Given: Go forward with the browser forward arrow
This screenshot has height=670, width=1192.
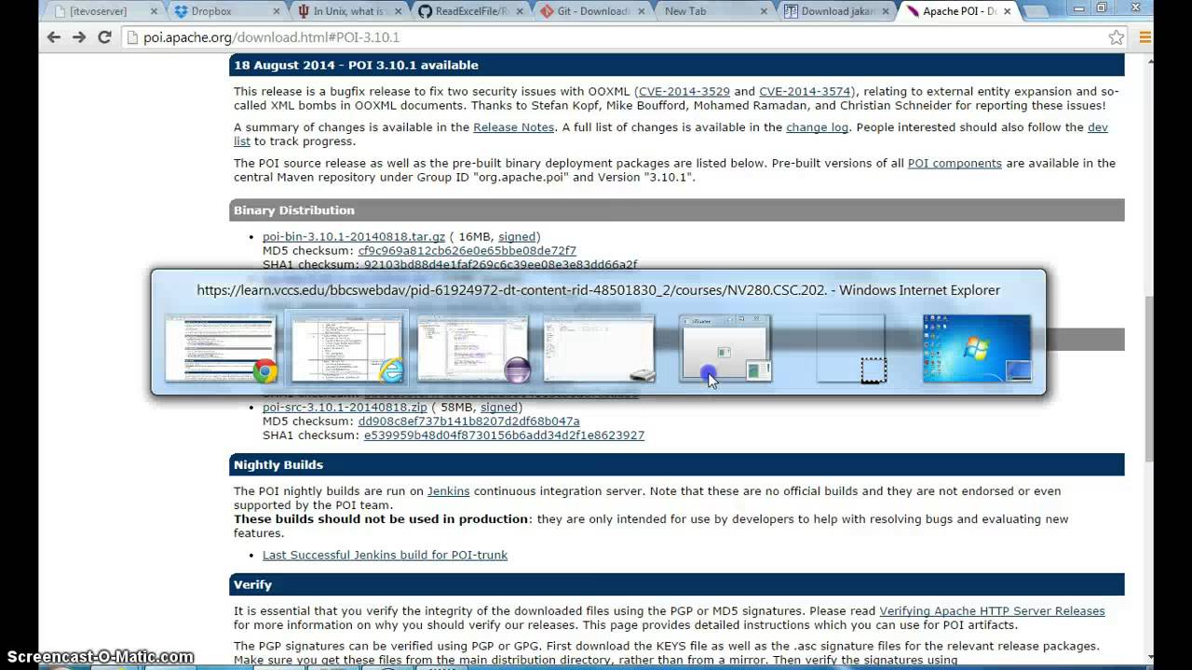Looking at the screenshot, I should tap(79, 37).
